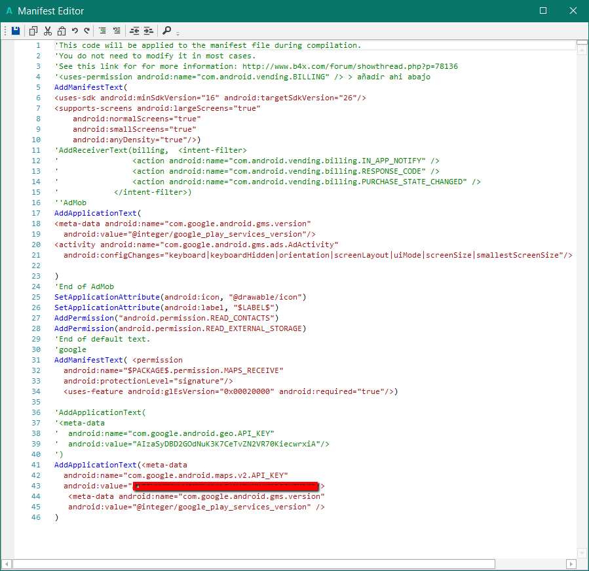Viewport: 589px width, 571px height.
Task: Decrease indent of selected lines
Action: (134, 31)
